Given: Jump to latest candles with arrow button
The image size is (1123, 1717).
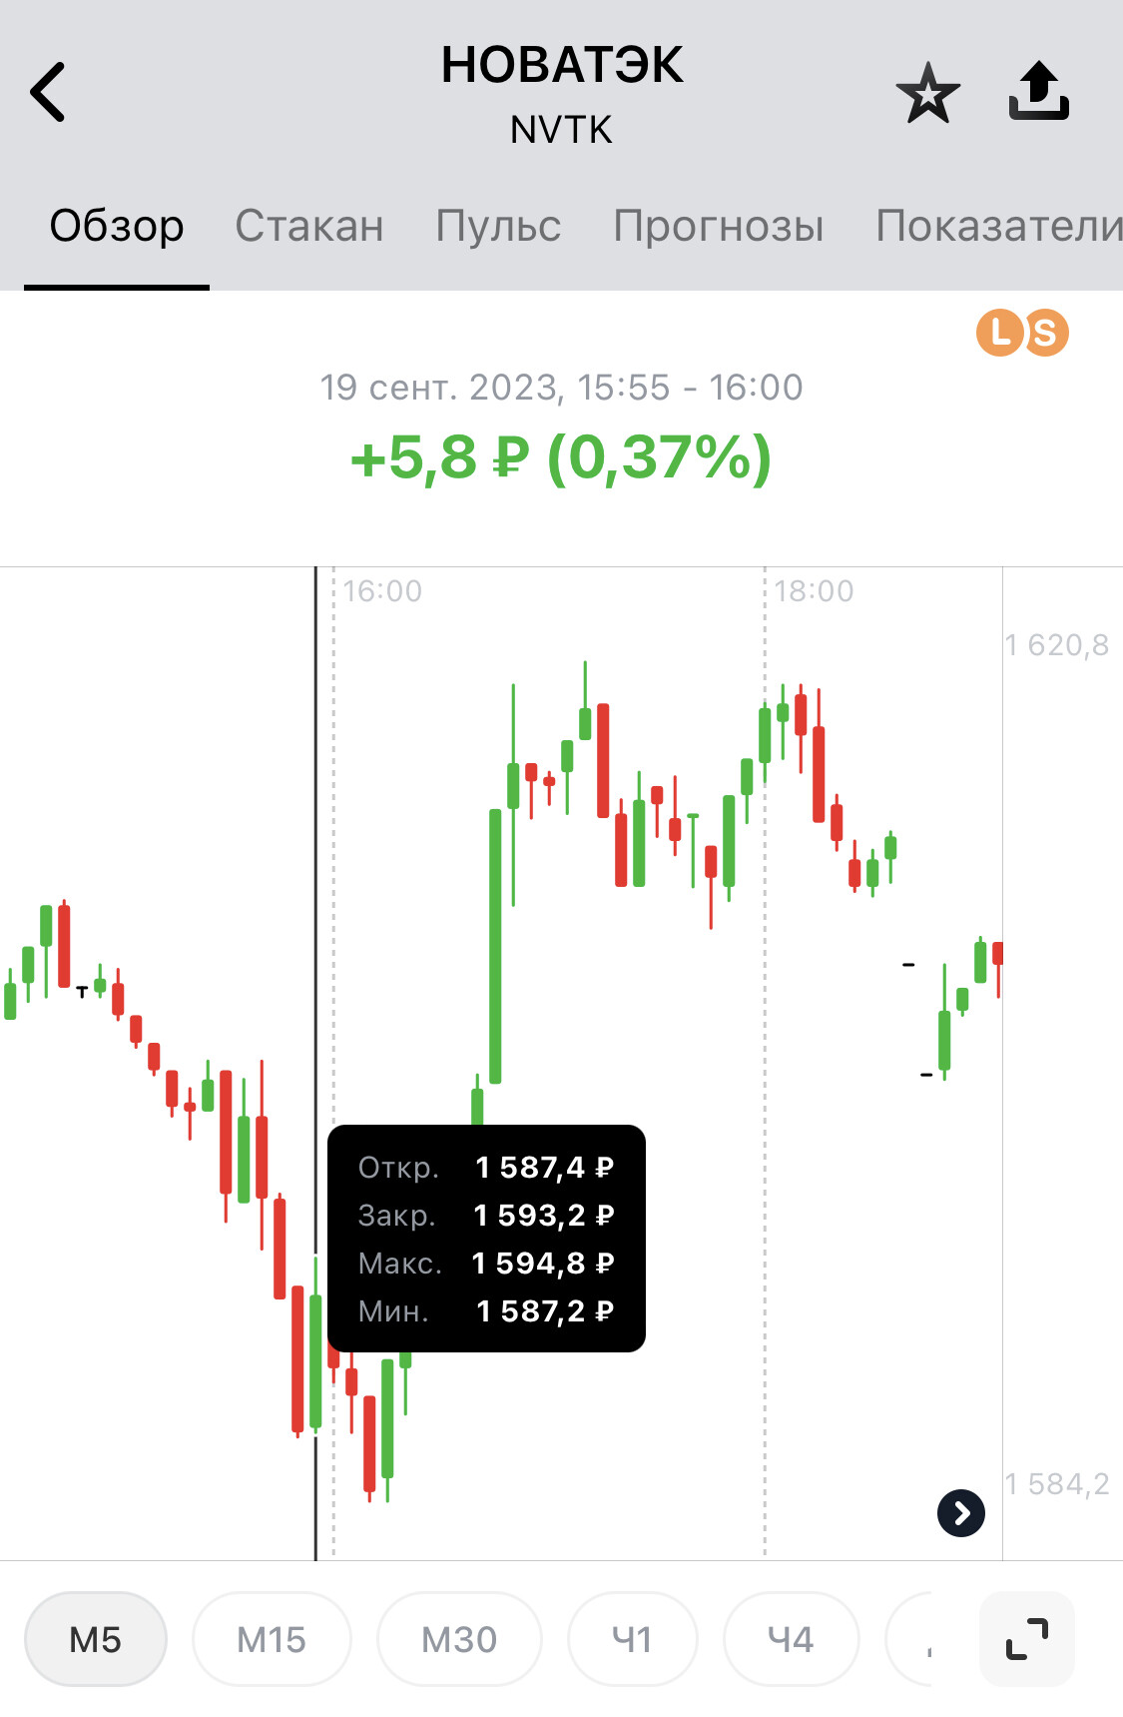Looking at the screenshot, I should 961,1513.
